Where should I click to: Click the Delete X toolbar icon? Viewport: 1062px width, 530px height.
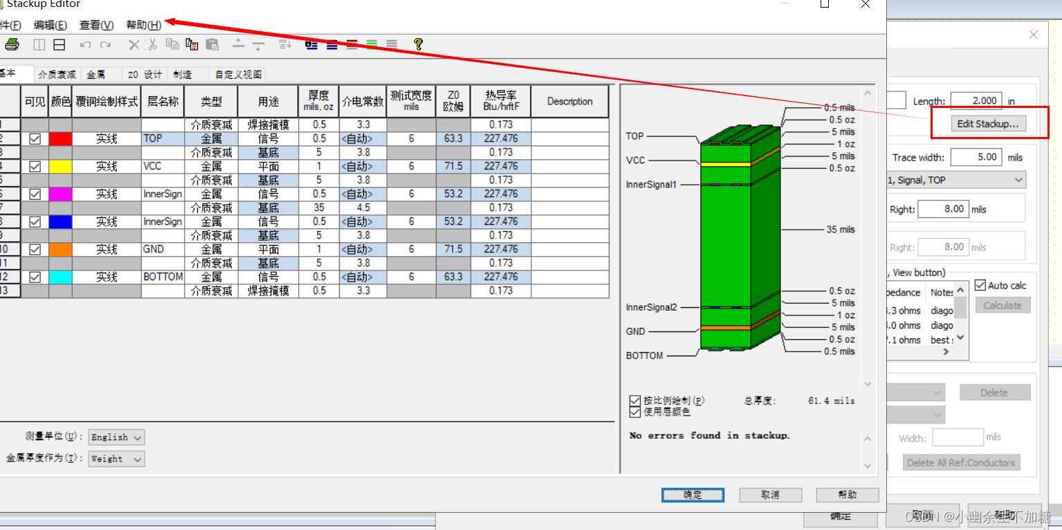(x=134, y=45)
